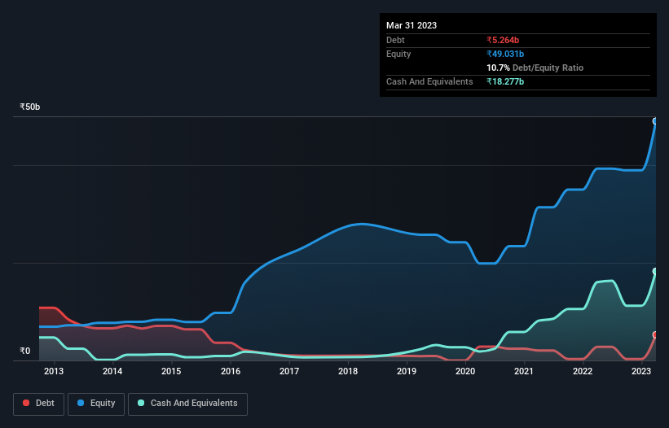This screenshot has width=669, height=428.
Task: Click the 10.7% Debt/Equity Ratio text
Action: point(535,68)
